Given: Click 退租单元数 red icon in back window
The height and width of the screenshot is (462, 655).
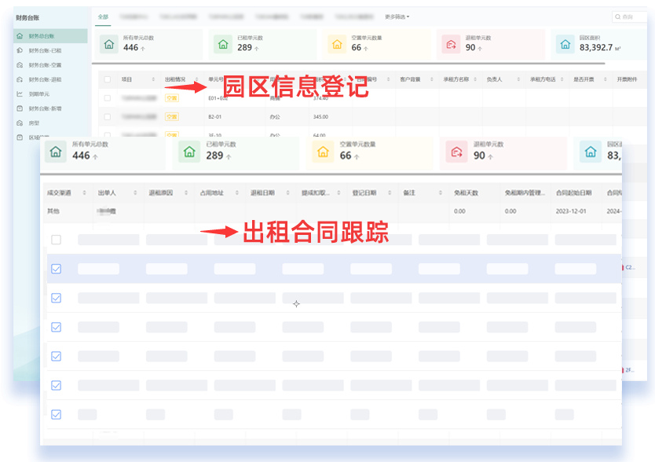Looking at the screenshot, I should (x=451, y=44).
